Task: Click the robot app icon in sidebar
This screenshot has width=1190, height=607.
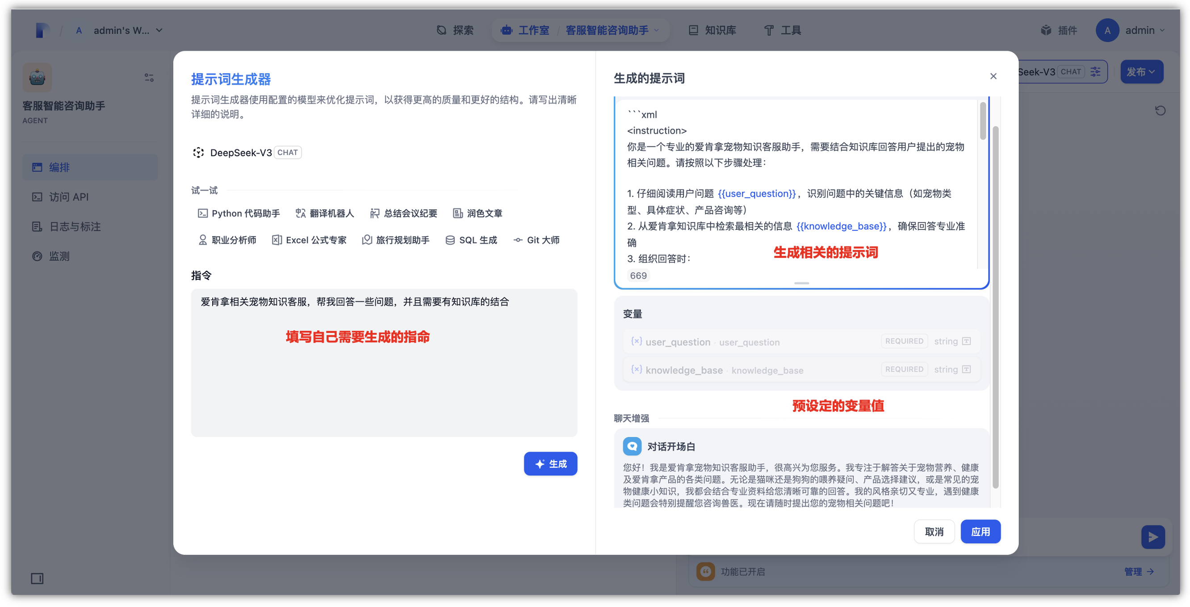Action: 37,77
